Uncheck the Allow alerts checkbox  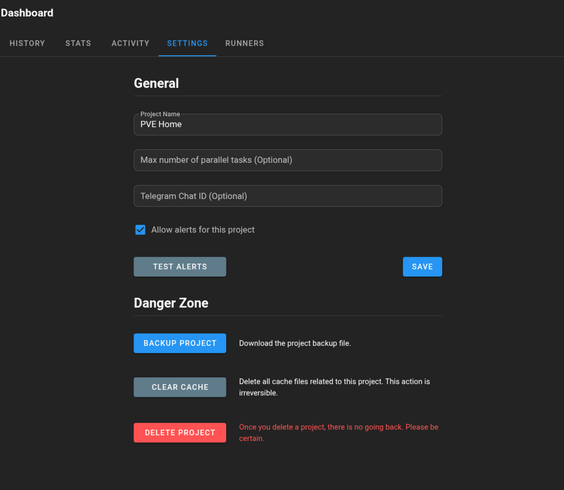click(140, 230)
